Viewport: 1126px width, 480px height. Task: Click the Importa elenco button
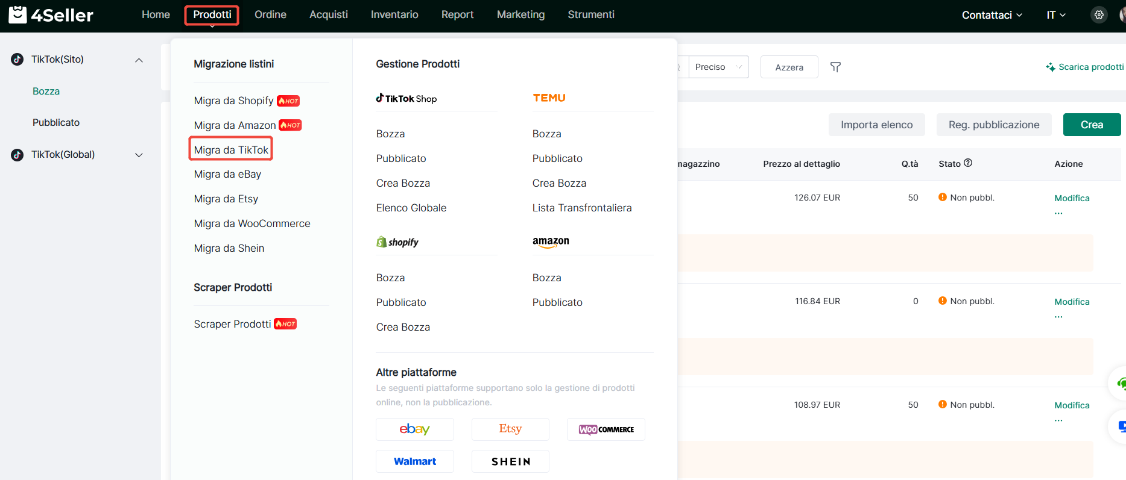coord(877,125)
